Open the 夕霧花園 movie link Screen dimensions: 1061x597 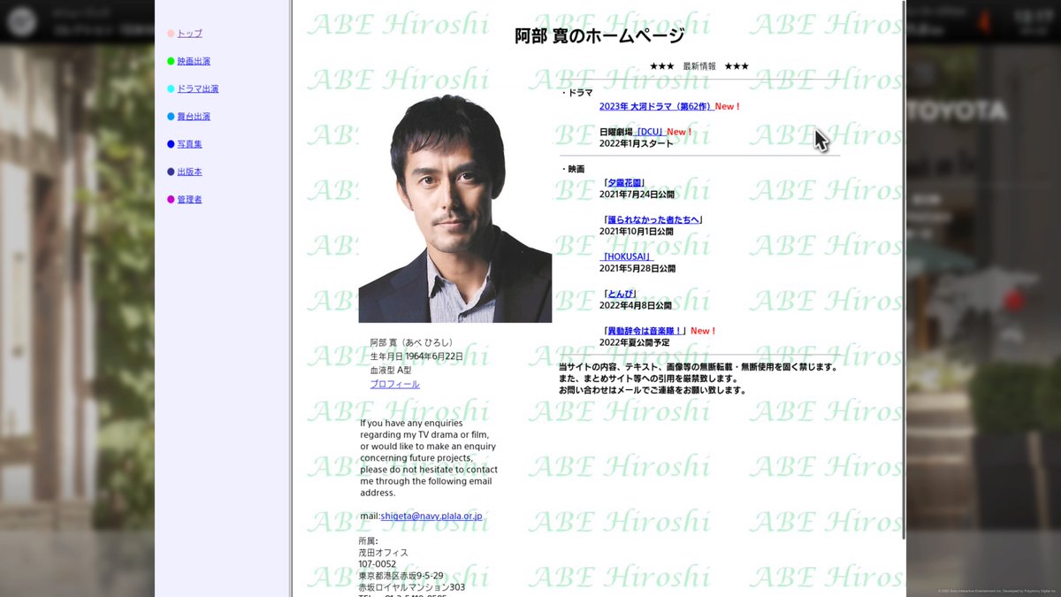point(625,182)
